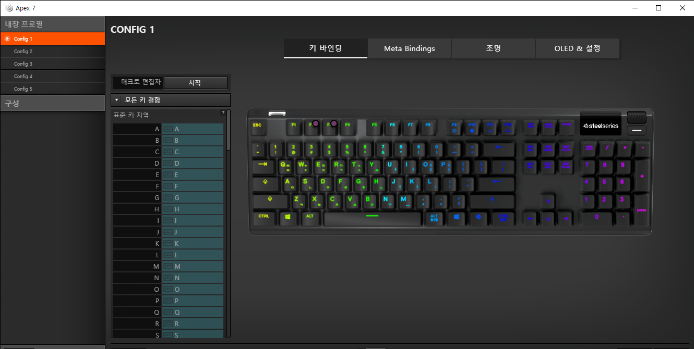
Task: Select the H key binding row
Action: (x=168, y=209)
